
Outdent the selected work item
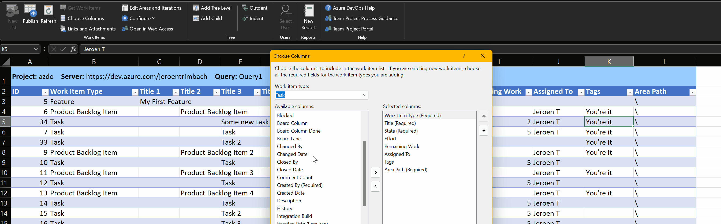tap(255, 8)
